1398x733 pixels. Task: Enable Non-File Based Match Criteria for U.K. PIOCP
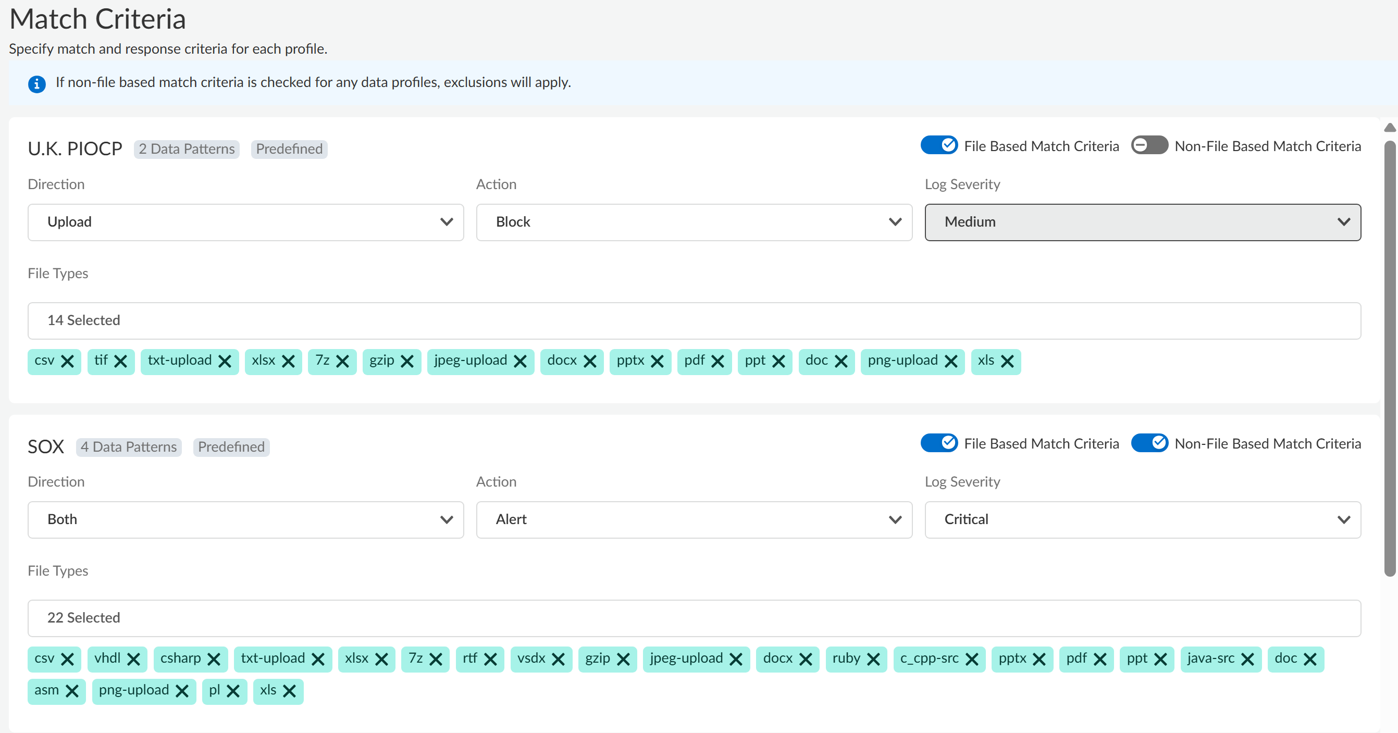[1149, 145]
